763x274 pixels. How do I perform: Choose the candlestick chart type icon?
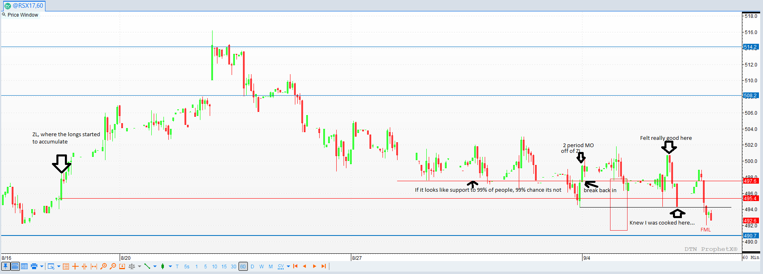163,266
